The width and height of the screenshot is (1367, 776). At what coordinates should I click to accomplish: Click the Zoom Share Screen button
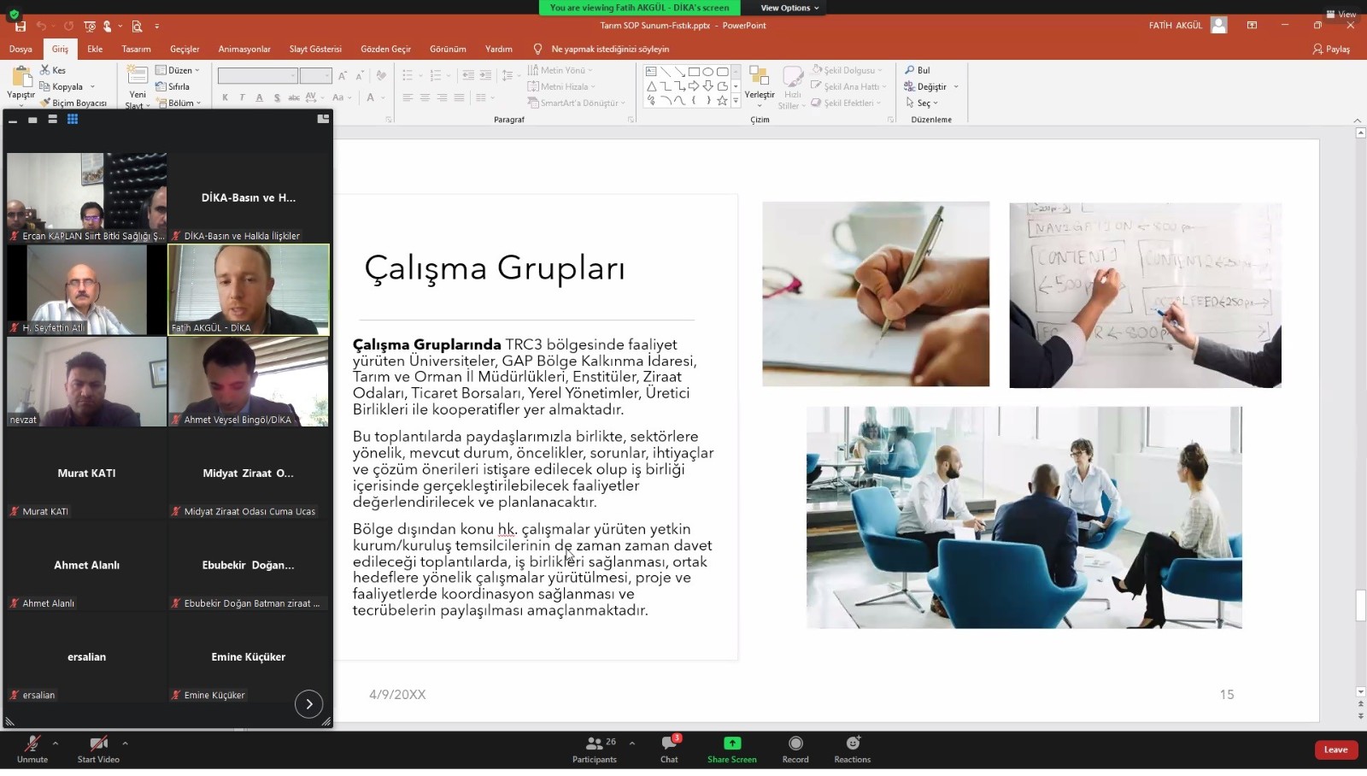coord(732,749)
